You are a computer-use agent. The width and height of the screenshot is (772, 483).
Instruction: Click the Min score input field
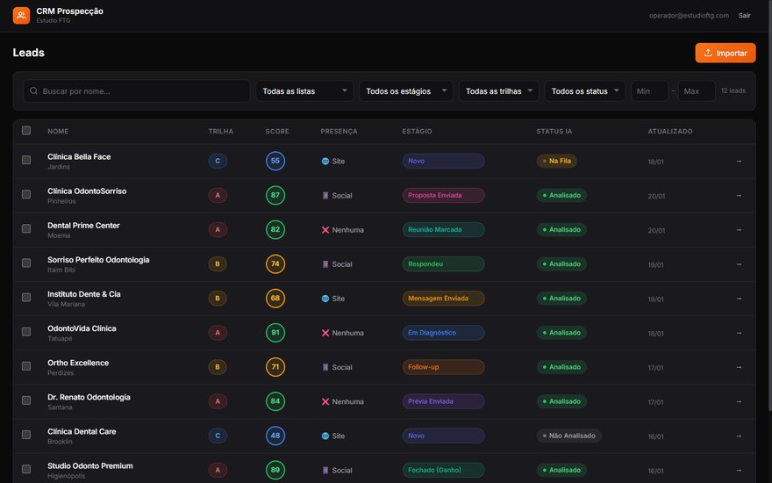649,91
